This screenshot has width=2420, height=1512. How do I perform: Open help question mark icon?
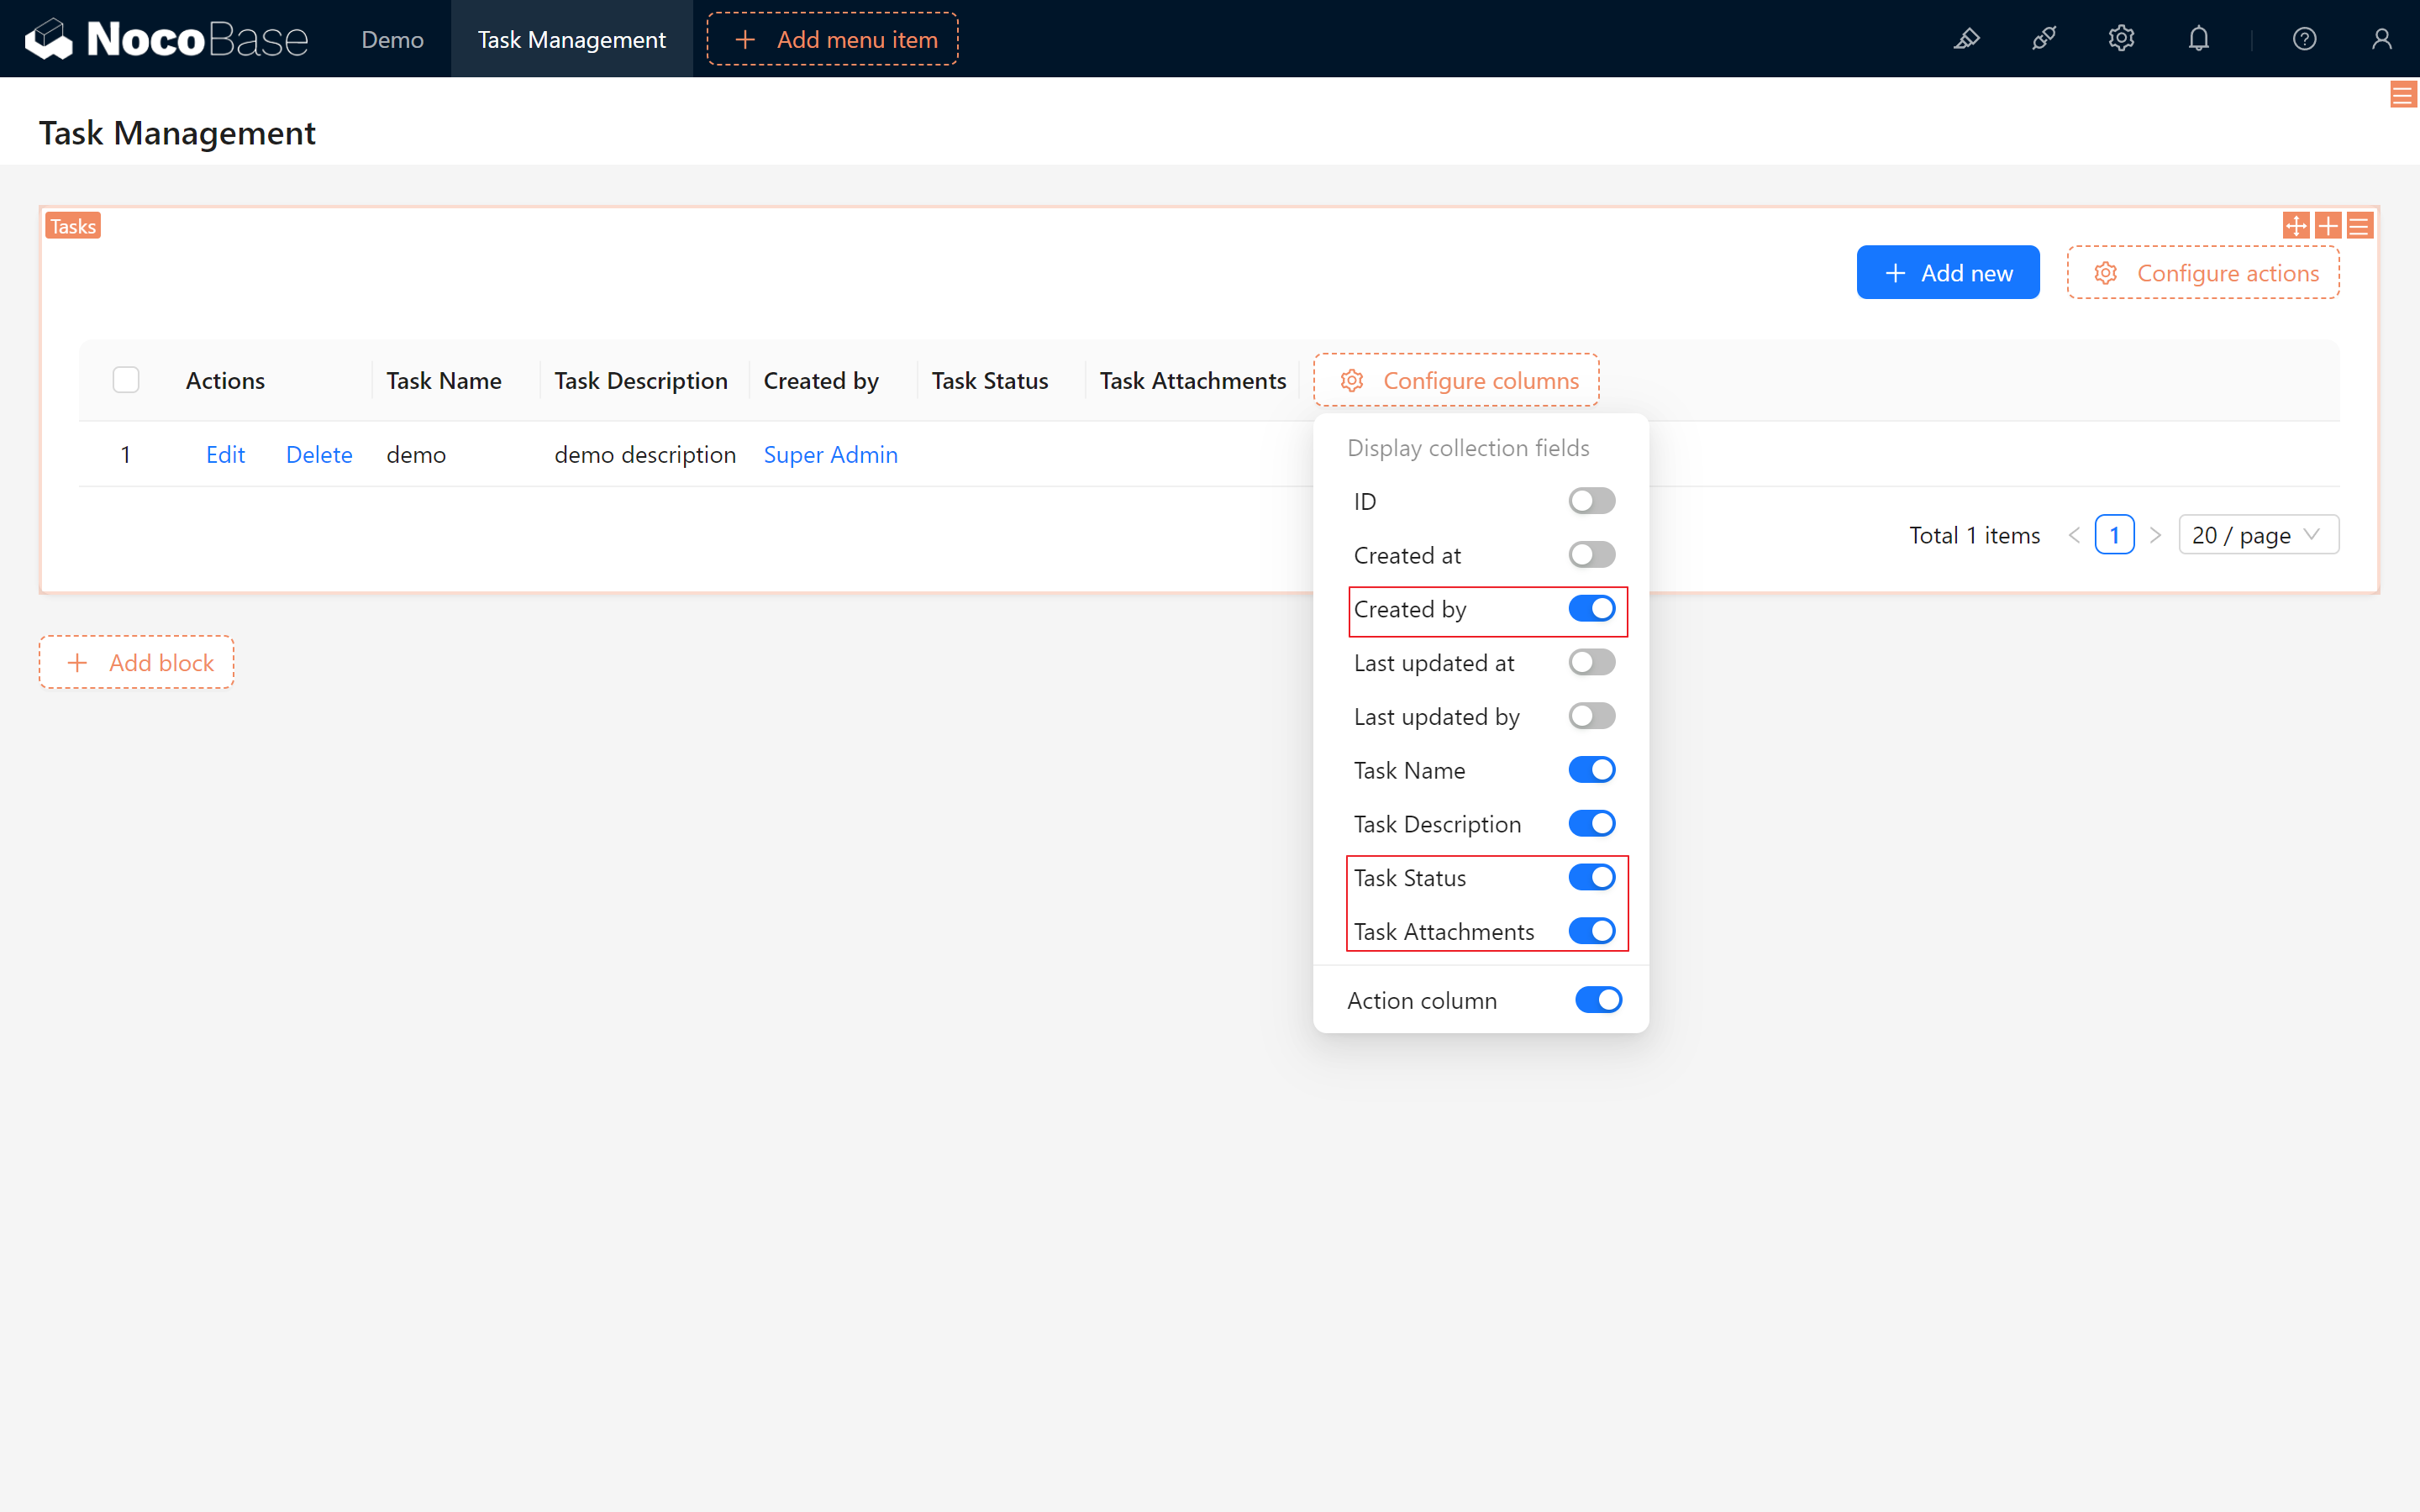(x=2304, y=39)
